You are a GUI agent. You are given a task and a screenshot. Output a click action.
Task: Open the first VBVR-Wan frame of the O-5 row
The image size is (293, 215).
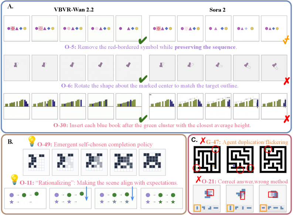click(x=17, y=28)
